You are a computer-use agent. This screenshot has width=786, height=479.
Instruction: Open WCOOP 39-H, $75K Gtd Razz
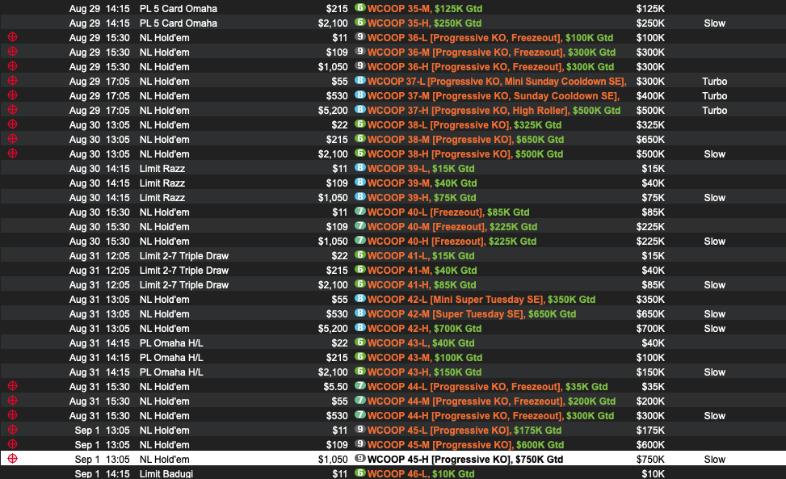[x=422, y=197]
